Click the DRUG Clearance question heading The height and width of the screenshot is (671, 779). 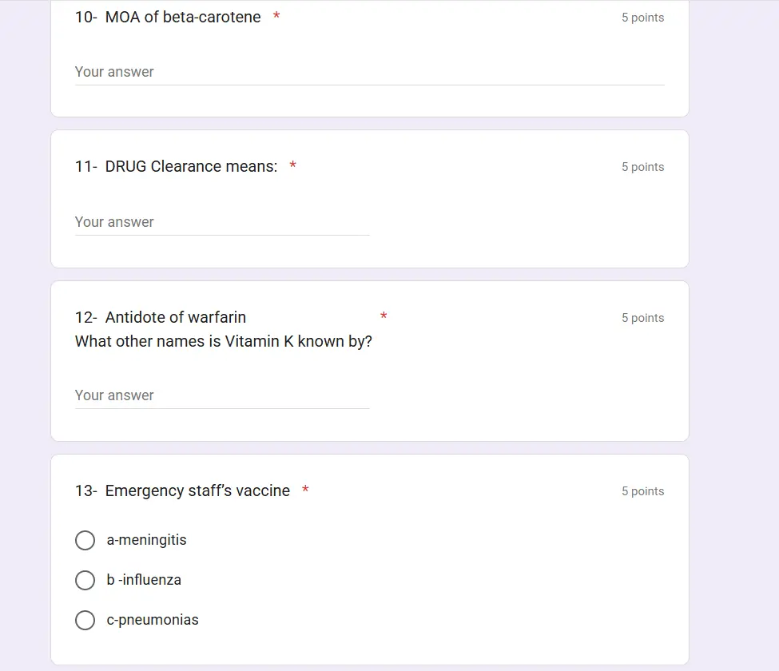point(176,166)
